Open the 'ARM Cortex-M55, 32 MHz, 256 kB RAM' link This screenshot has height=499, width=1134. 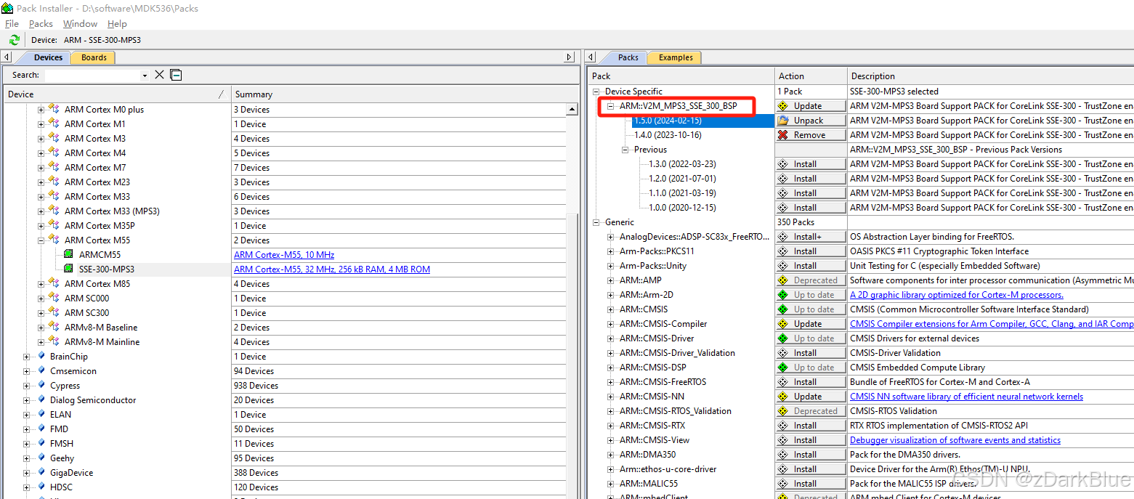click(x=332, y=269)
